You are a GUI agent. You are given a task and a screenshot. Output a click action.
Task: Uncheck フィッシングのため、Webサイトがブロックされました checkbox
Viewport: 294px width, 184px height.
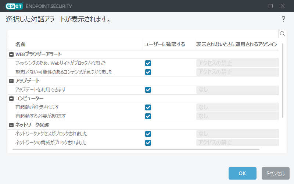[148, 63]
